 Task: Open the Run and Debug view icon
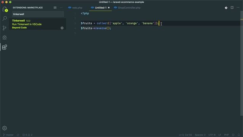5,37
